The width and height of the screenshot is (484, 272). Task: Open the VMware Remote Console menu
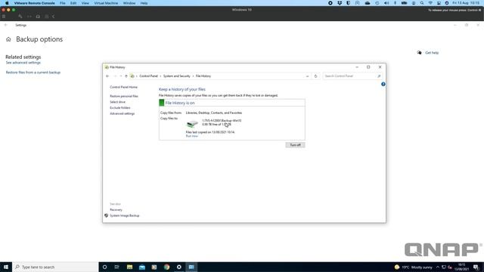tap(34, 3)
